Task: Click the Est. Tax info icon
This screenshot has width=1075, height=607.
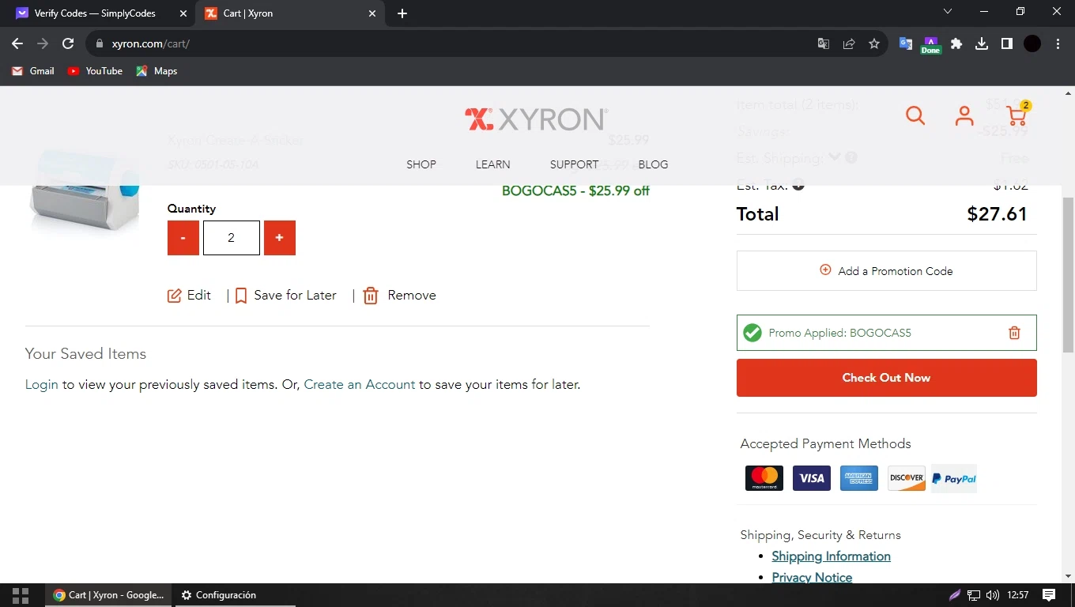Action: click(798, 186)
